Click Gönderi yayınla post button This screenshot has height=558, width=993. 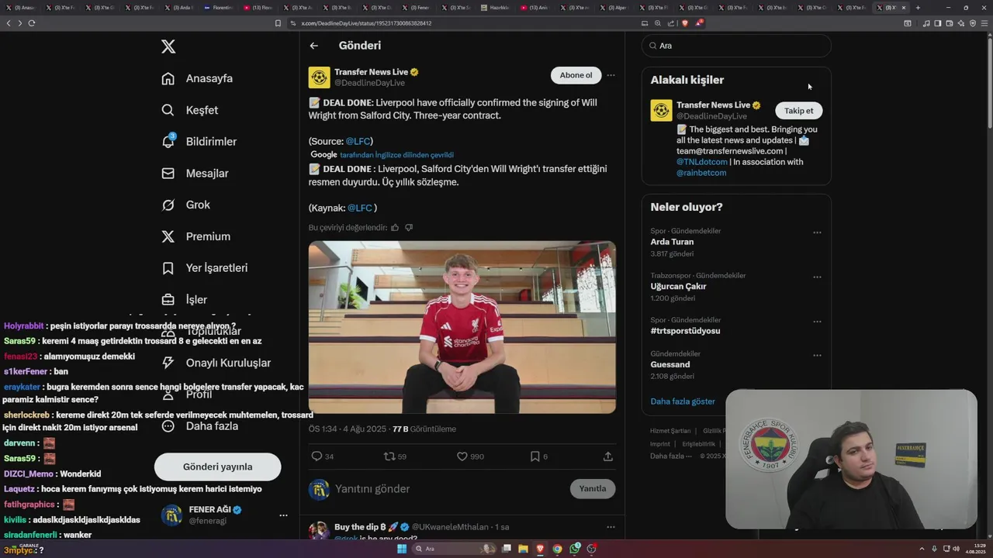pos(217,467)
